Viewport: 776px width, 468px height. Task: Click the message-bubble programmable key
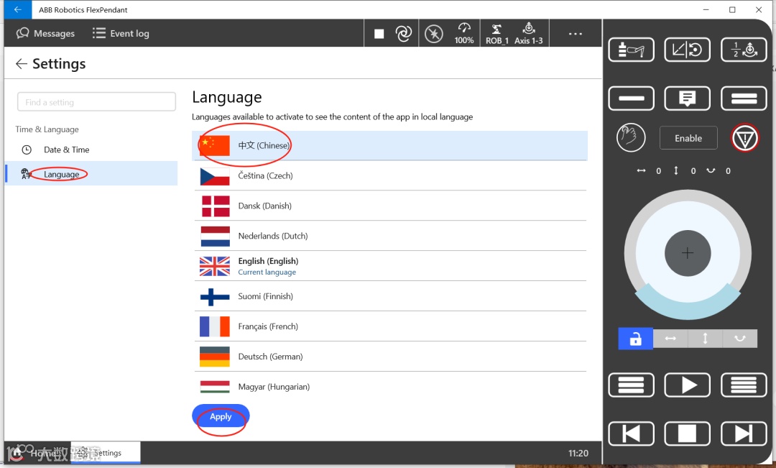click(x=687, y=98)
